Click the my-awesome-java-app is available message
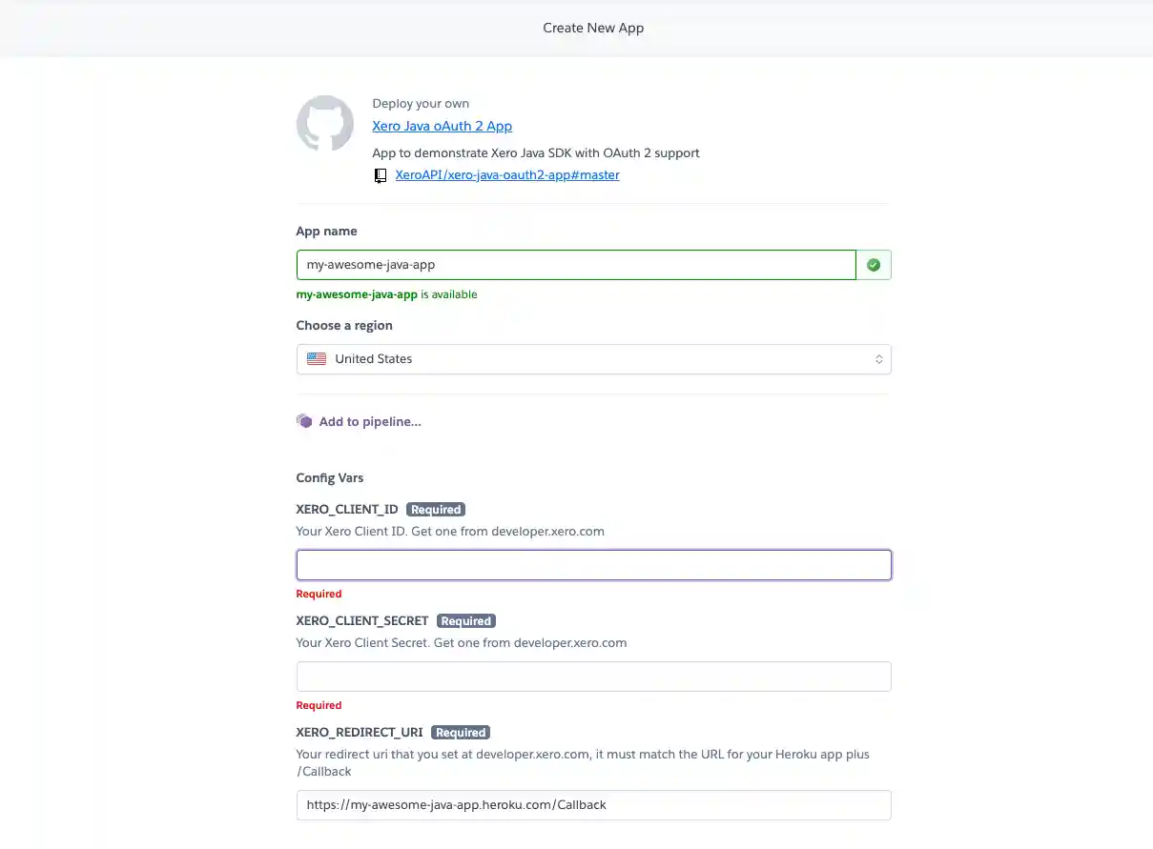 click(x=386, y=293)
